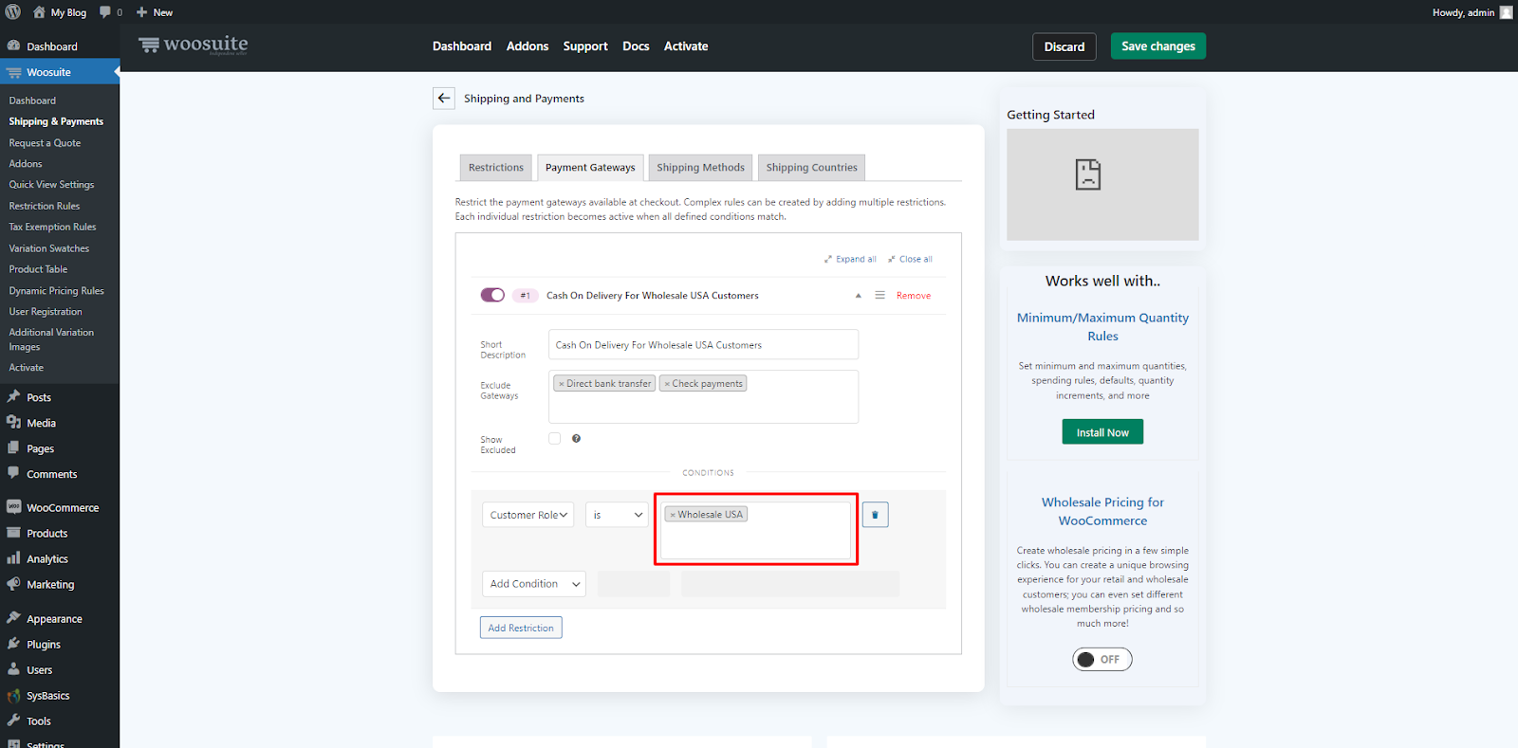Click the admin avatar in top bar
Screen dimensions: 1518x748
click(x=1506, y=12)
